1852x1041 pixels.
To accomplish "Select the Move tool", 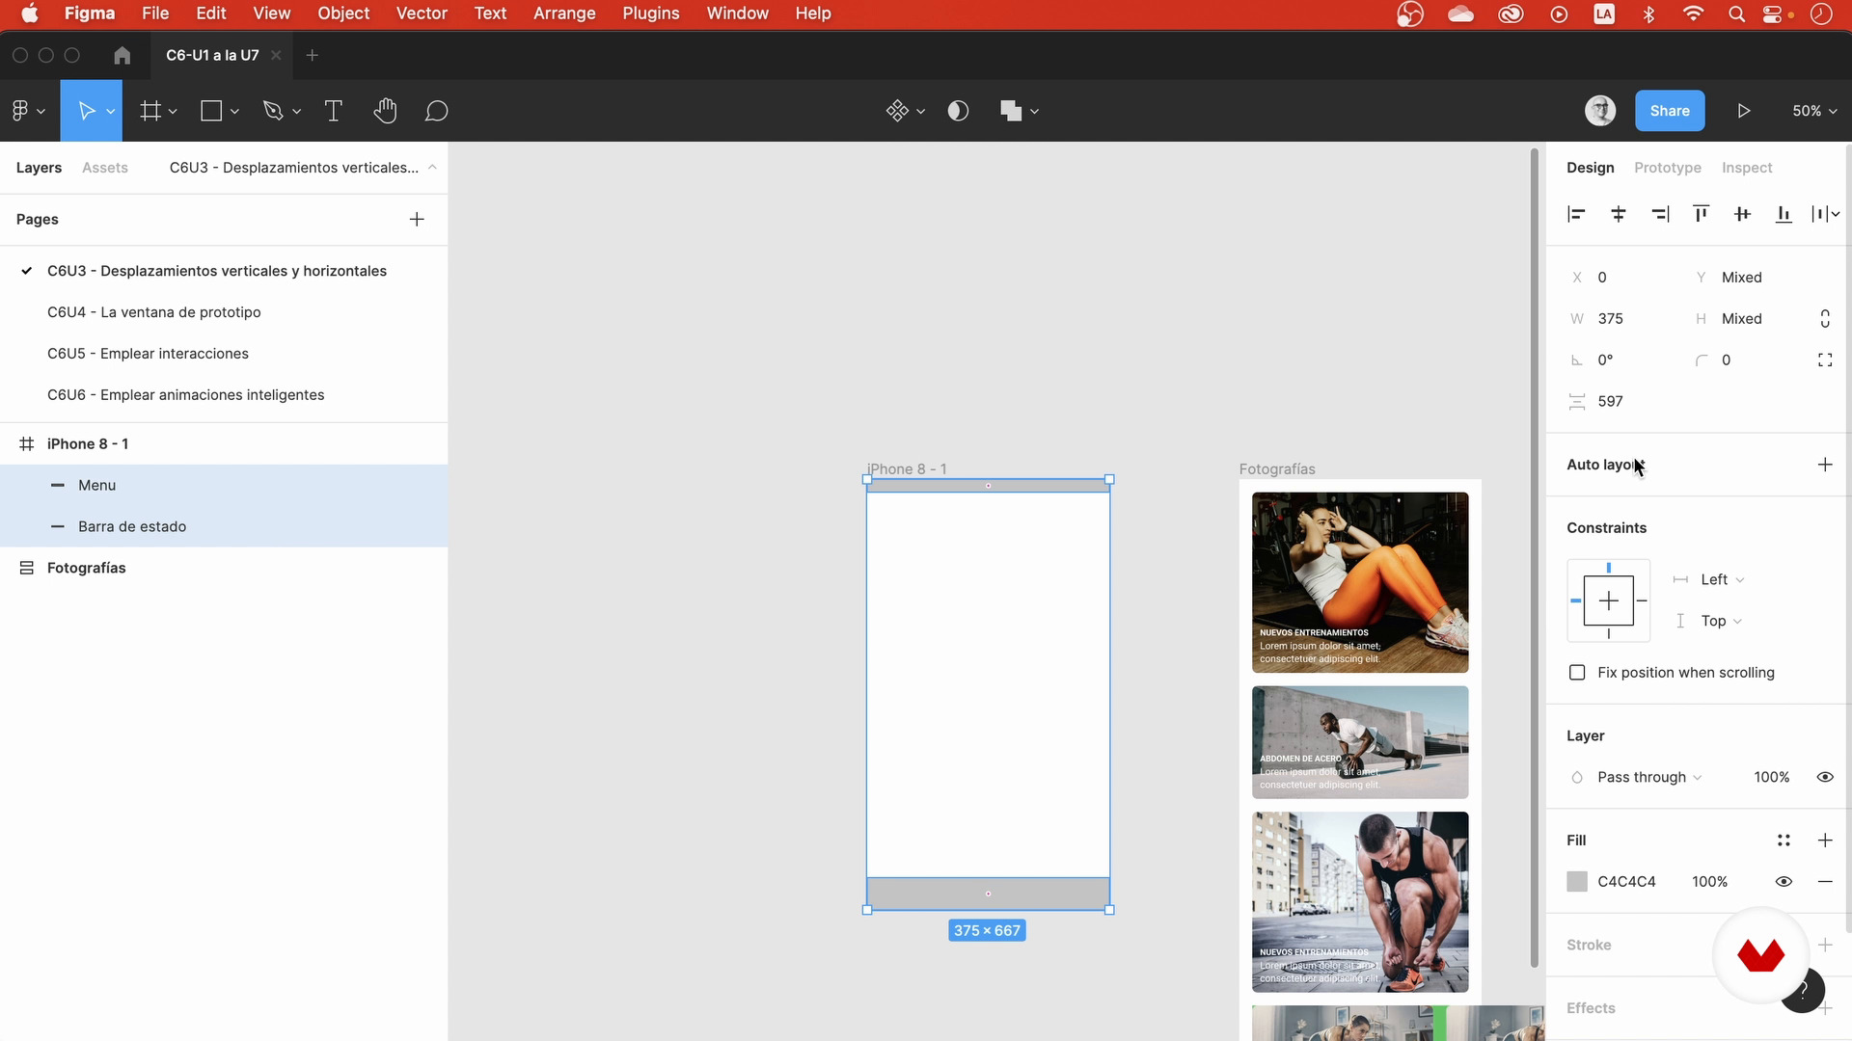I will 86,111.
